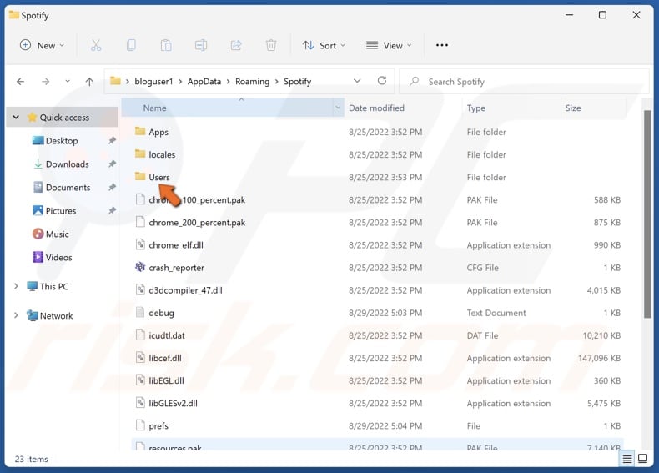Click the Copy icon in toolbar
659x473 pixels.
(x=131, y=45)
